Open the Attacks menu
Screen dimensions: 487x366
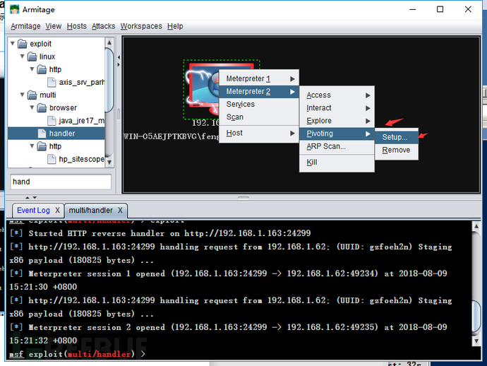[103, 26]
